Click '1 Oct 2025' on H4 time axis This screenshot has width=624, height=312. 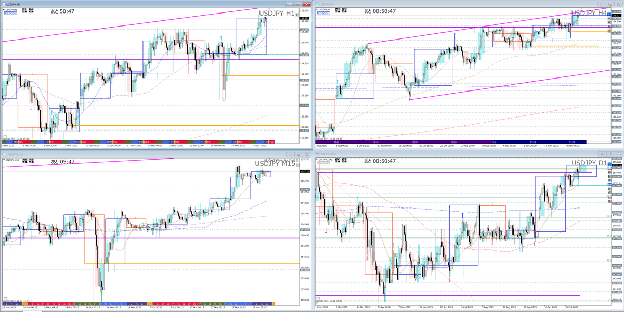320,145
